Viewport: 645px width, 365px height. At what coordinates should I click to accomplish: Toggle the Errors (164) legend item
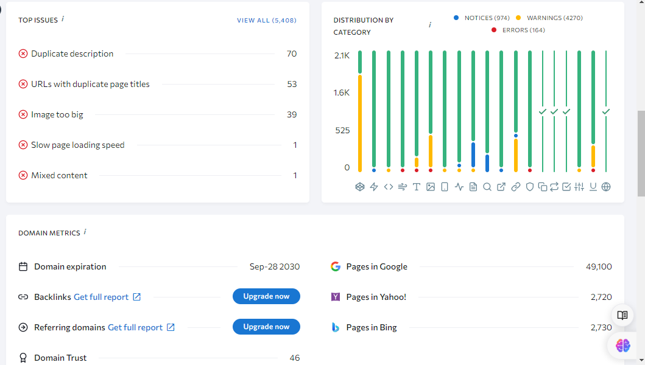(x=518, y=30)
